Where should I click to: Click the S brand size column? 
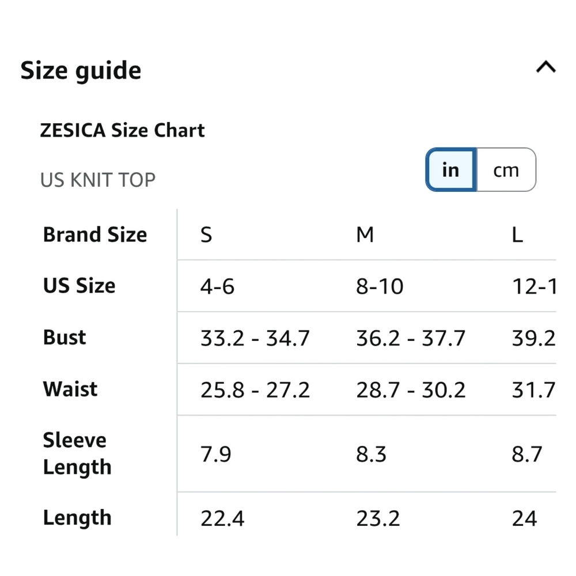click(x=206, y=235)
